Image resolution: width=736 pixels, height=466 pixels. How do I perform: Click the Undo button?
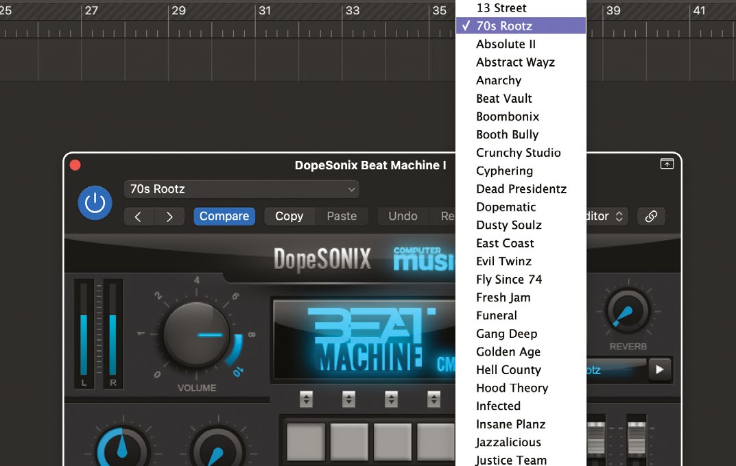pyautogui.click(x=403, y=216)
